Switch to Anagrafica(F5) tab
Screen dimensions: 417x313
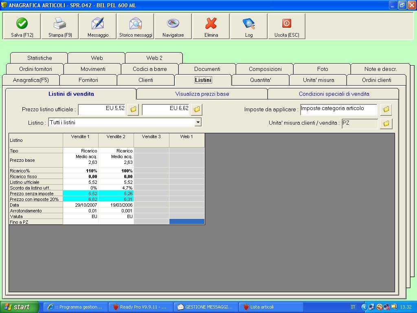31,80
